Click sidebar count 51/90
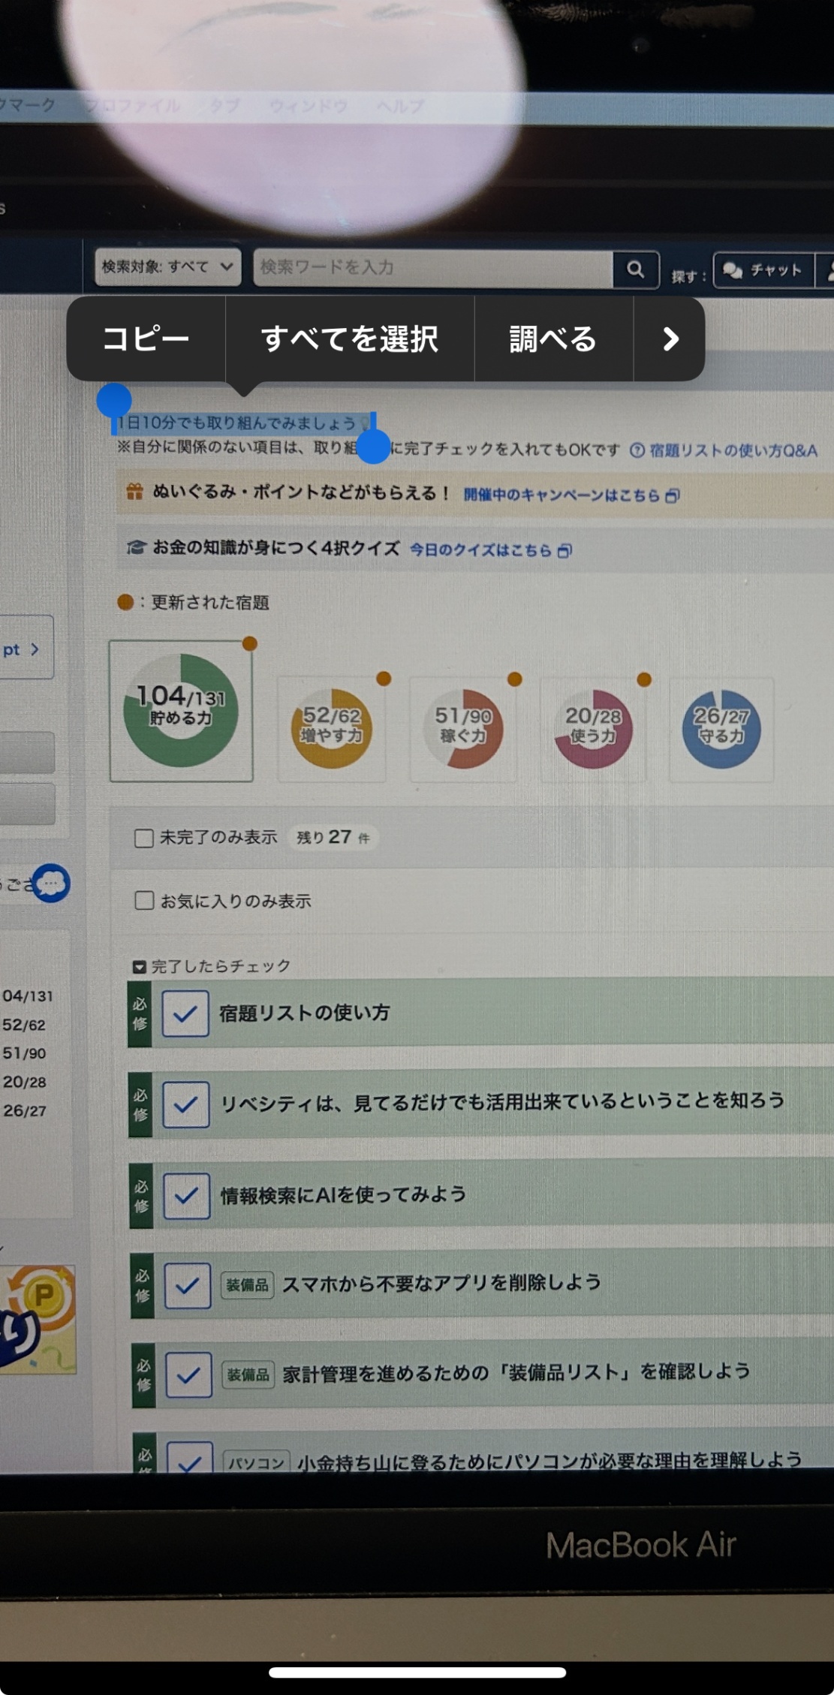This screenshot has width=834, height=1695. 24,1053
